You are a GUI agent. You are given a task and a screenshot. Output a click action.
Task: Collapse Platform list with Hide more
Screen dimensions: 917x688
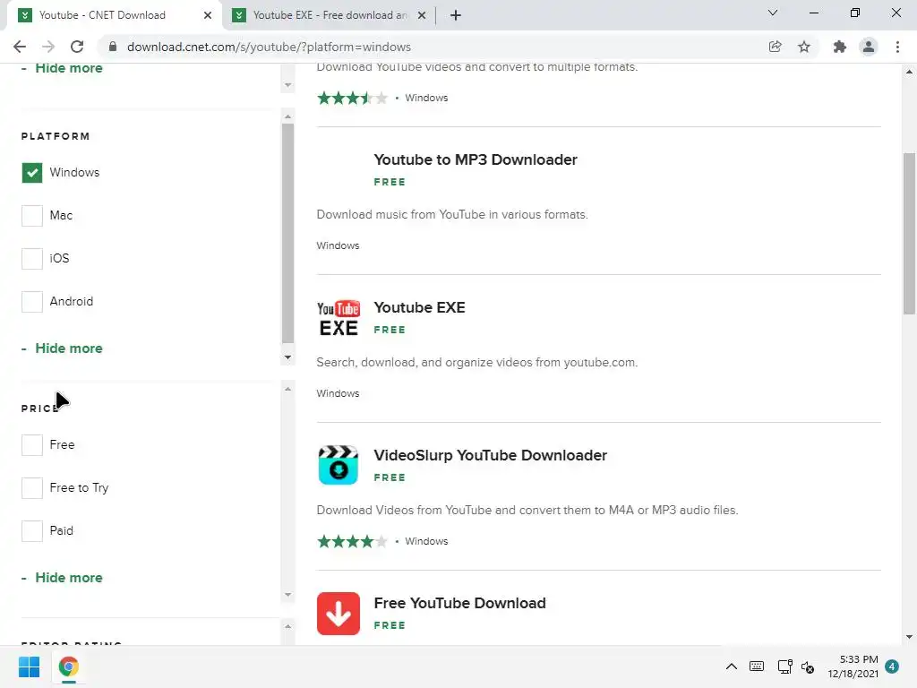(x=68, y=348)
